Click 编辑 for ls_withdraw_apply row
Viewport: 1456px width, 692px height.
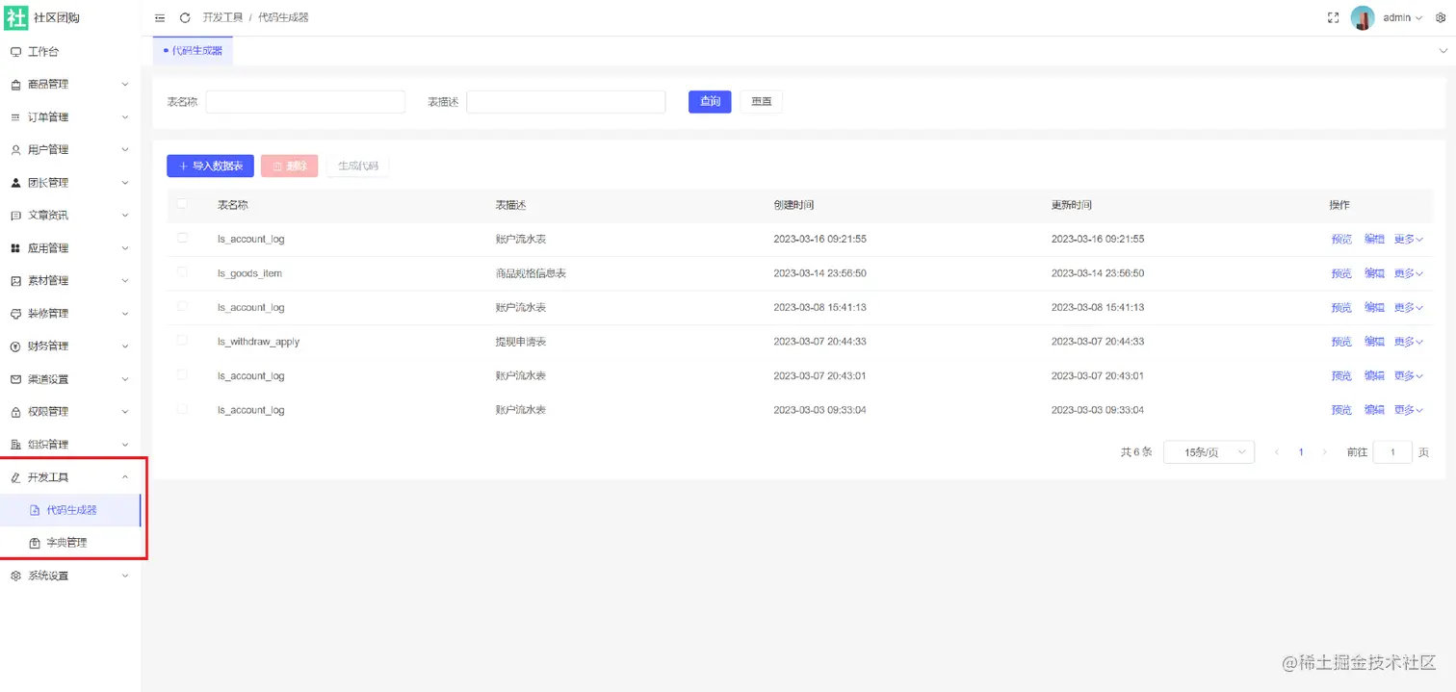[x=1374, y=342]
